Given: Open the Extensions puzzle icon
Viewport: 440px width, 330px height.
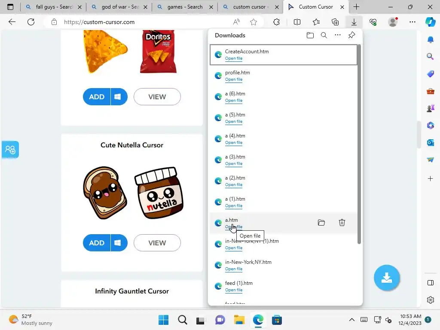Looking at the screenshot, I should pyautogui.click(x=276, y=22).
